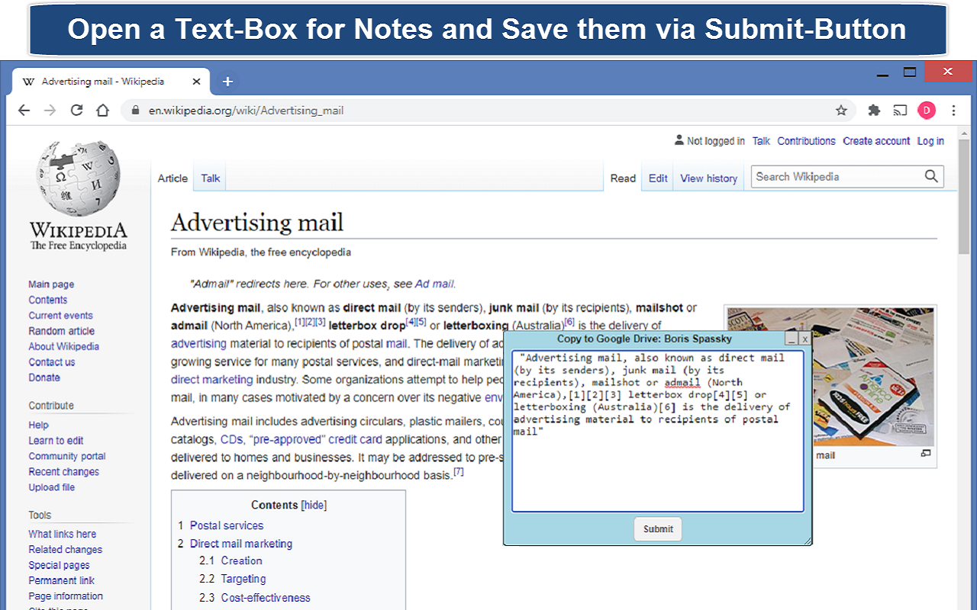Select the View history tab
The height and width of the screenshot is (610, 977).
(708, 178)
